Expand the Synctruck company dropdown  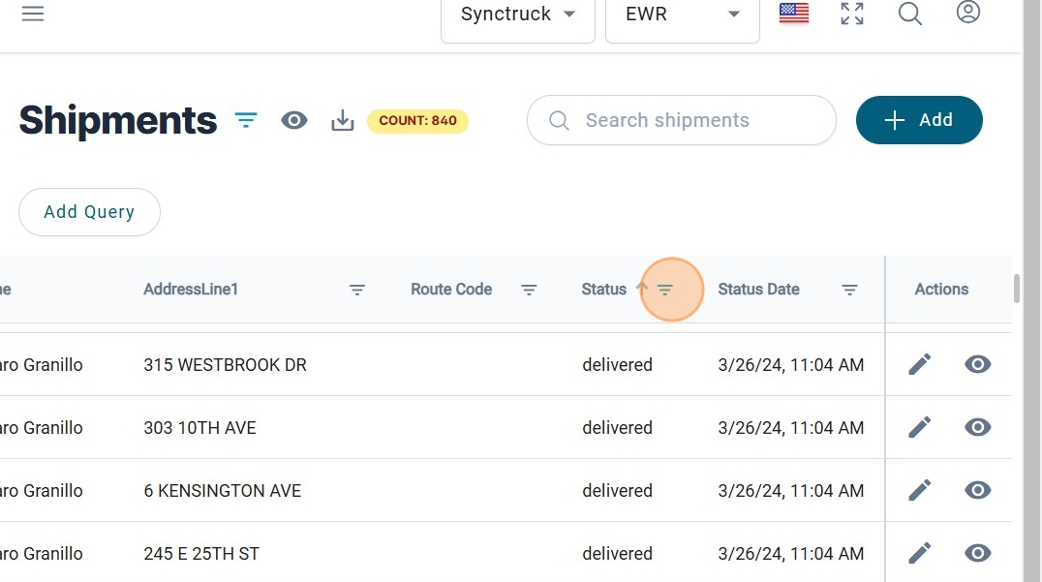pos(518,15)
